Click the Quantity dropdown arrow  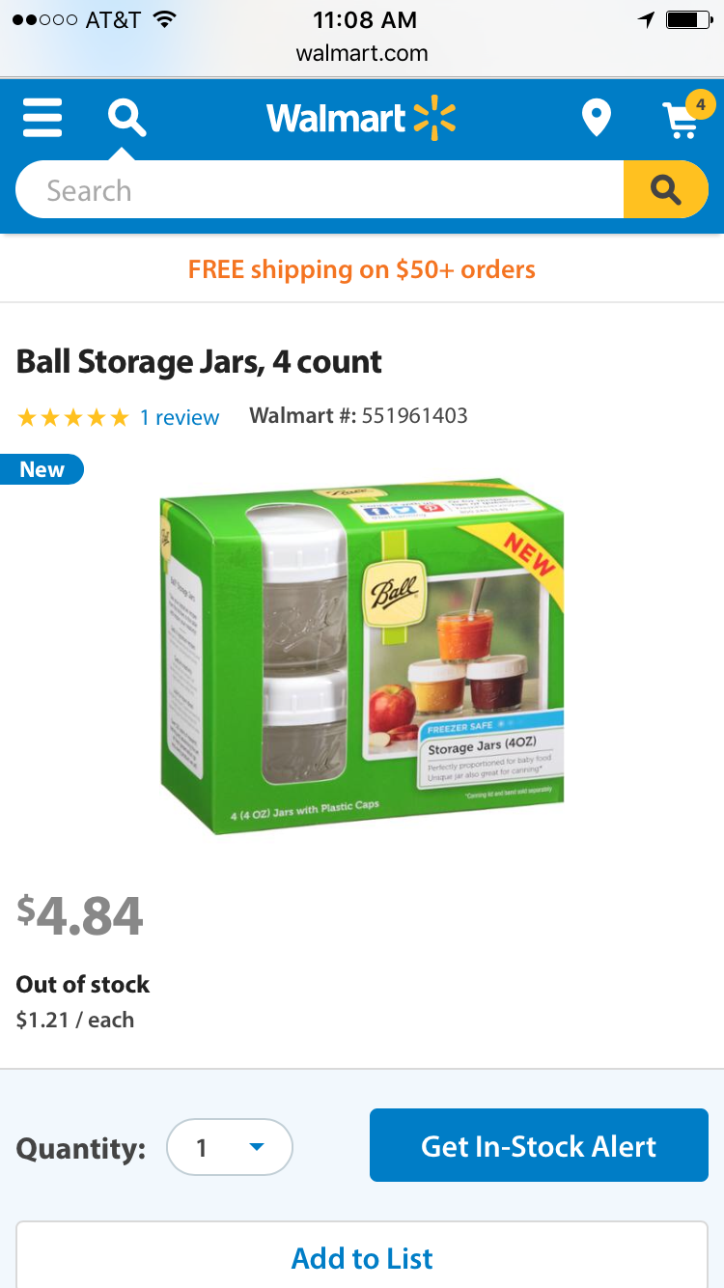tap(256, 1147)
